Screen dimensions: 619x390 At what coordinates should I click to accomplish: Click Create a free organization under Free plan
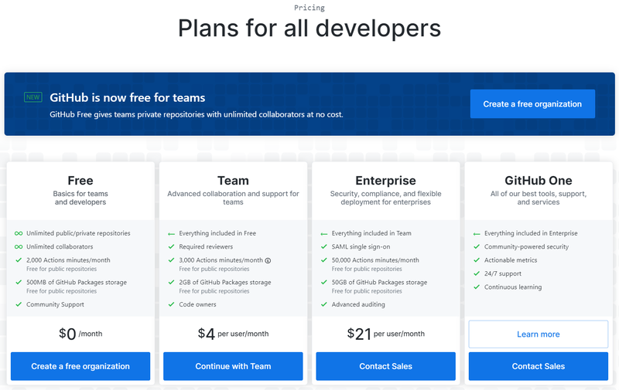(80, 366)
